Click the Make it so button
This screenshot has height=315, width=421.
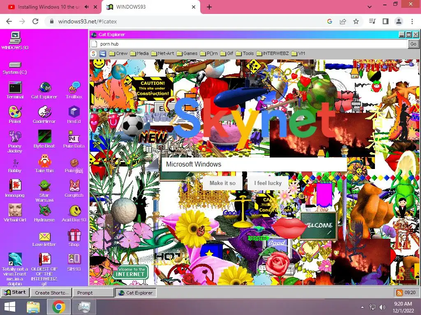(x=222, y=183)
